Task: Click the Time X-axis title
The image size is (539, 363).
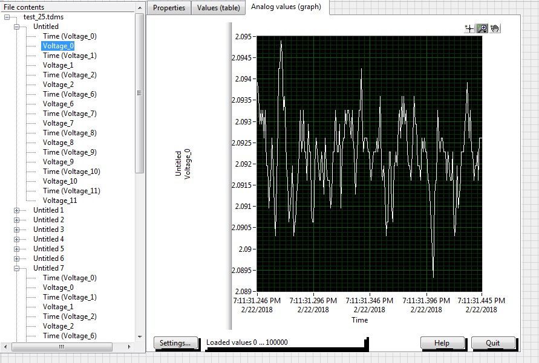Action: (359, 320)
